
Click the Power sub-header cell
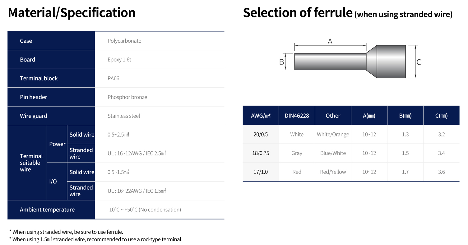57,144
